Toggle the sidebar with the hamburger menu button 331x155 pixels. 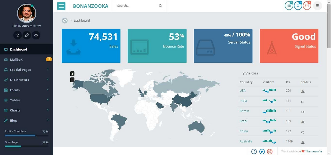[x=61, y=6]
